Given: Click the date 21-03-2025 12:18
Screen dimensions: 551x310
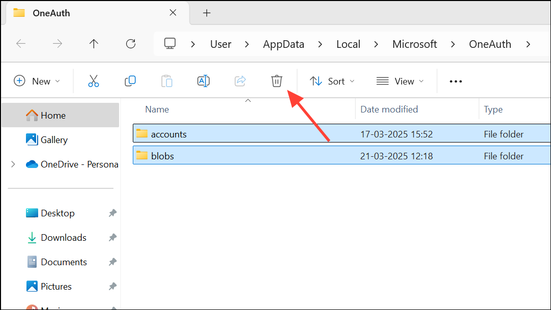Looking at the screenshot, I should (x=396, y=156).
